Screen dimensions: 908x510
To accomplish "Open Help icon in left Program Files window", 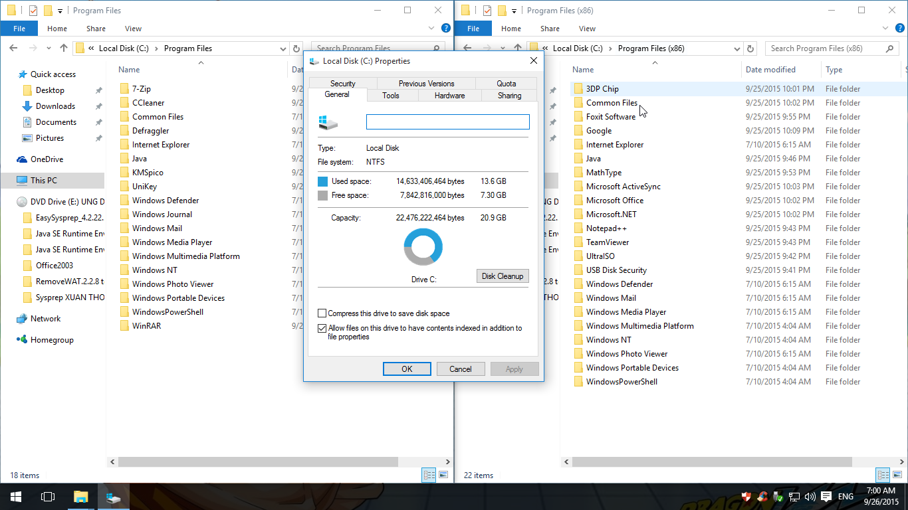I will pyautogui.click(x=446, y=28).
